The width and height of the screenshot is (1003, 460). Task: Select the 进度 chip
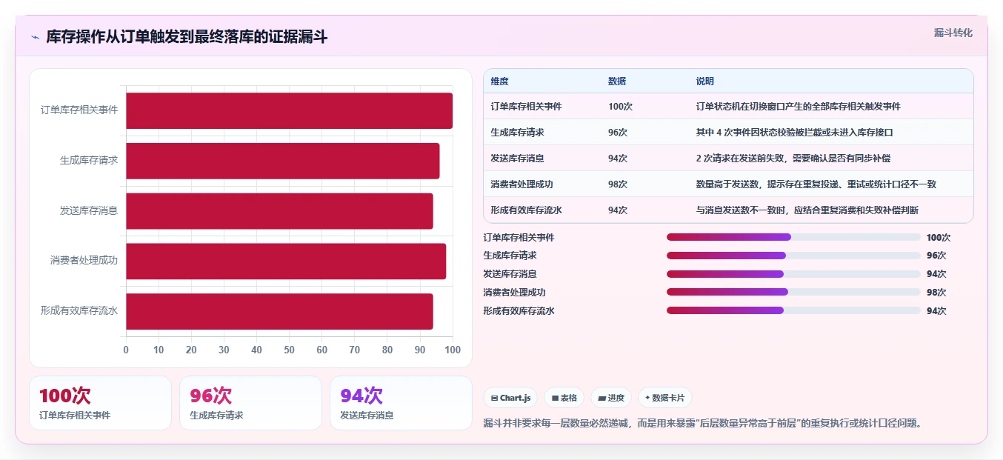click(611, 398)
